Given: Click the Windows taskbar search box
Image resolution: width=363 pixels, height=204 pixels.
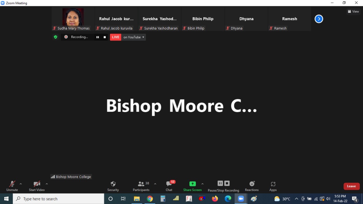Looking at the screenshot, I should pyautogui.click(x=58, y=199).
